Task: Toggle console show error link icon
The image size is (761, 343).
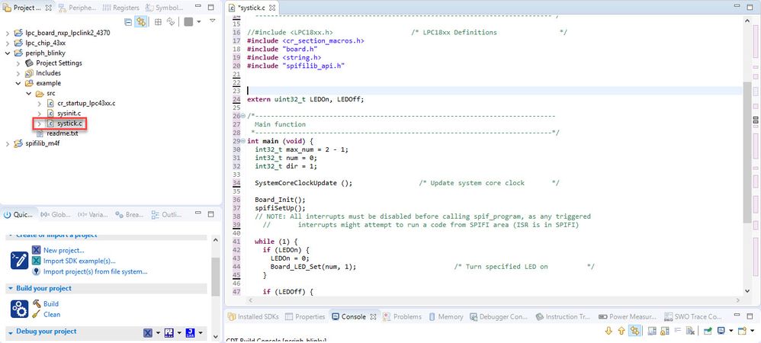Action: coord(634,331)
